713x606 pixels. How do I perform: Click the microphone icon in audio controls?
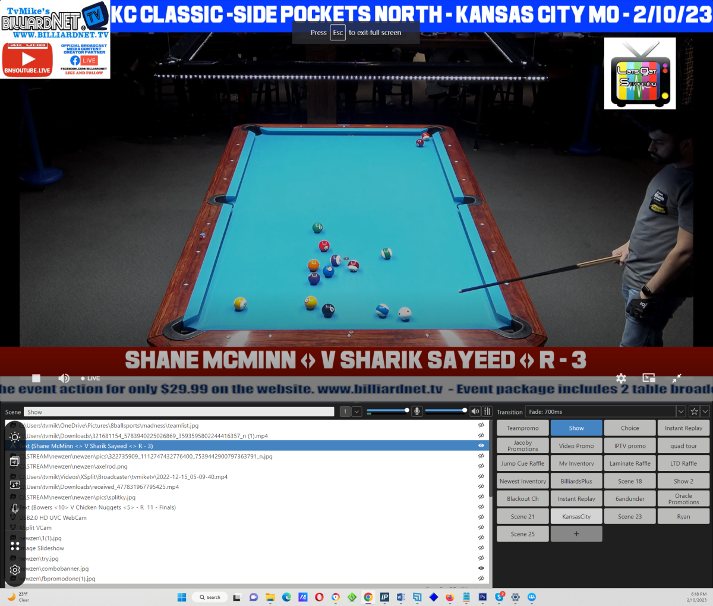417,412
